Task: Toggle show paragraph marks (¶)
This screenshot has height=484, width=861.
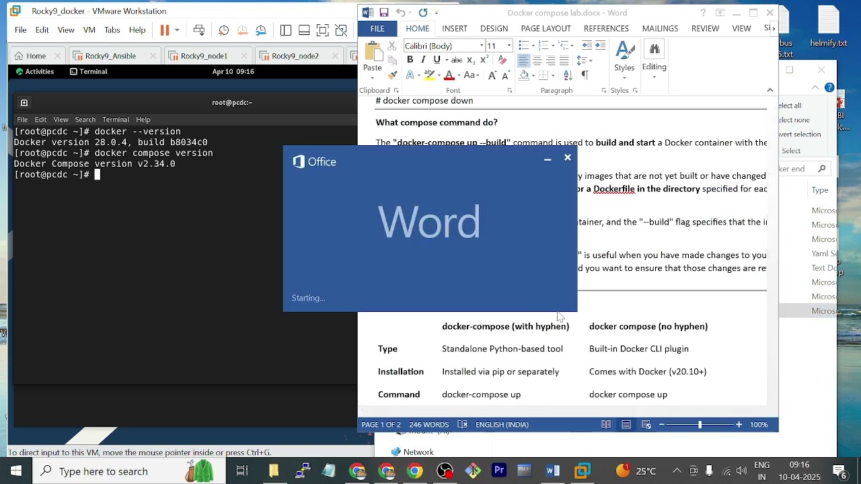Action: (585, 75)
